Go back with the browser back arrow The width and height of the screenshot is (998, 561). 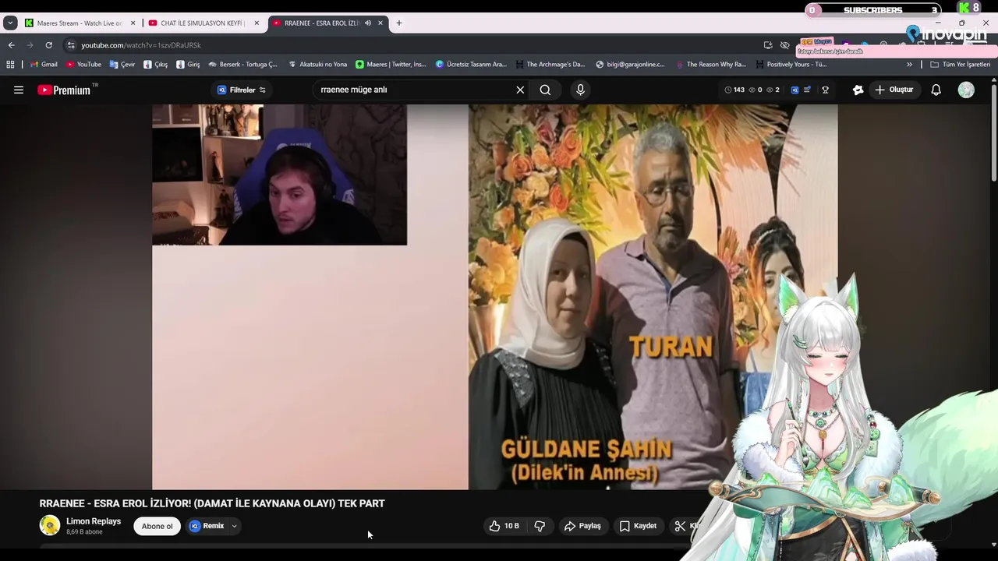pos(11,45)
